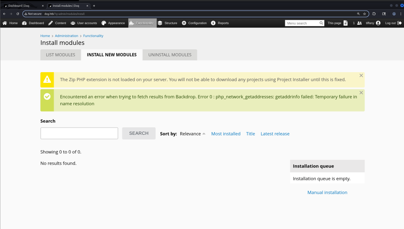Toggle Relevance sort order
Screen dimensions: 404x229
click(193, 134)
